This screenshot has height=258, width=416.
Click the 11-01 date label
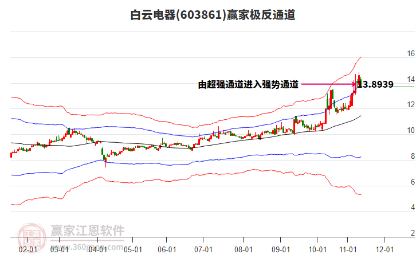tap(348, 249)
